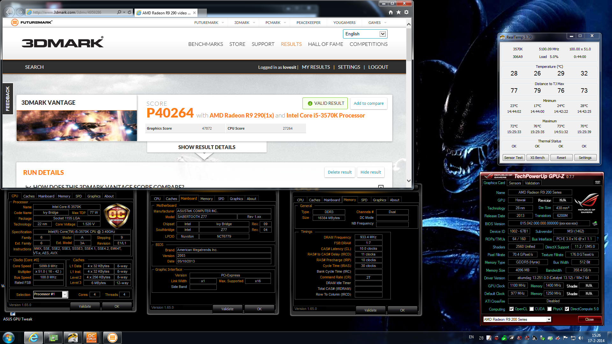Open Processor #1 selection dropdown in CPU-Z

[65, 295]
